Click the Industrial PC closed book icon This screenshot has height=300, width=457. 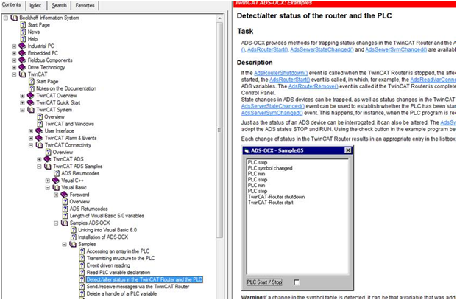pyautogui.click(x=22, y=46)
